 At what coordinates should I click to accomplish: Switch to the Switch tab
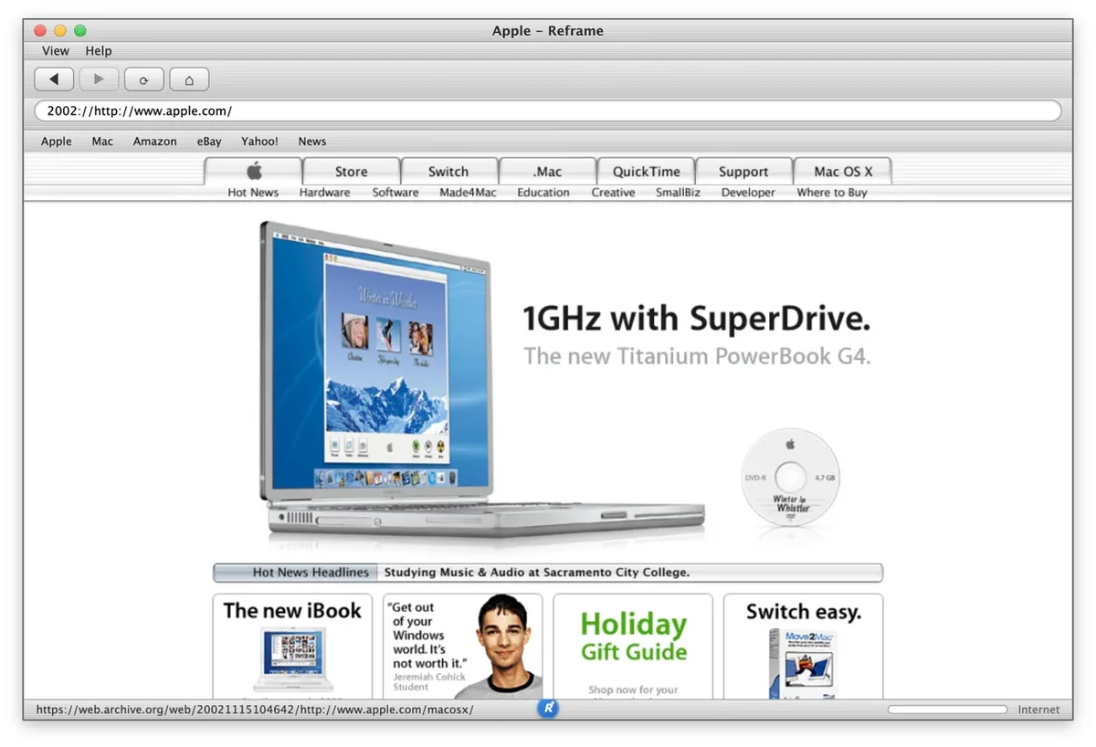pos(448,171)
